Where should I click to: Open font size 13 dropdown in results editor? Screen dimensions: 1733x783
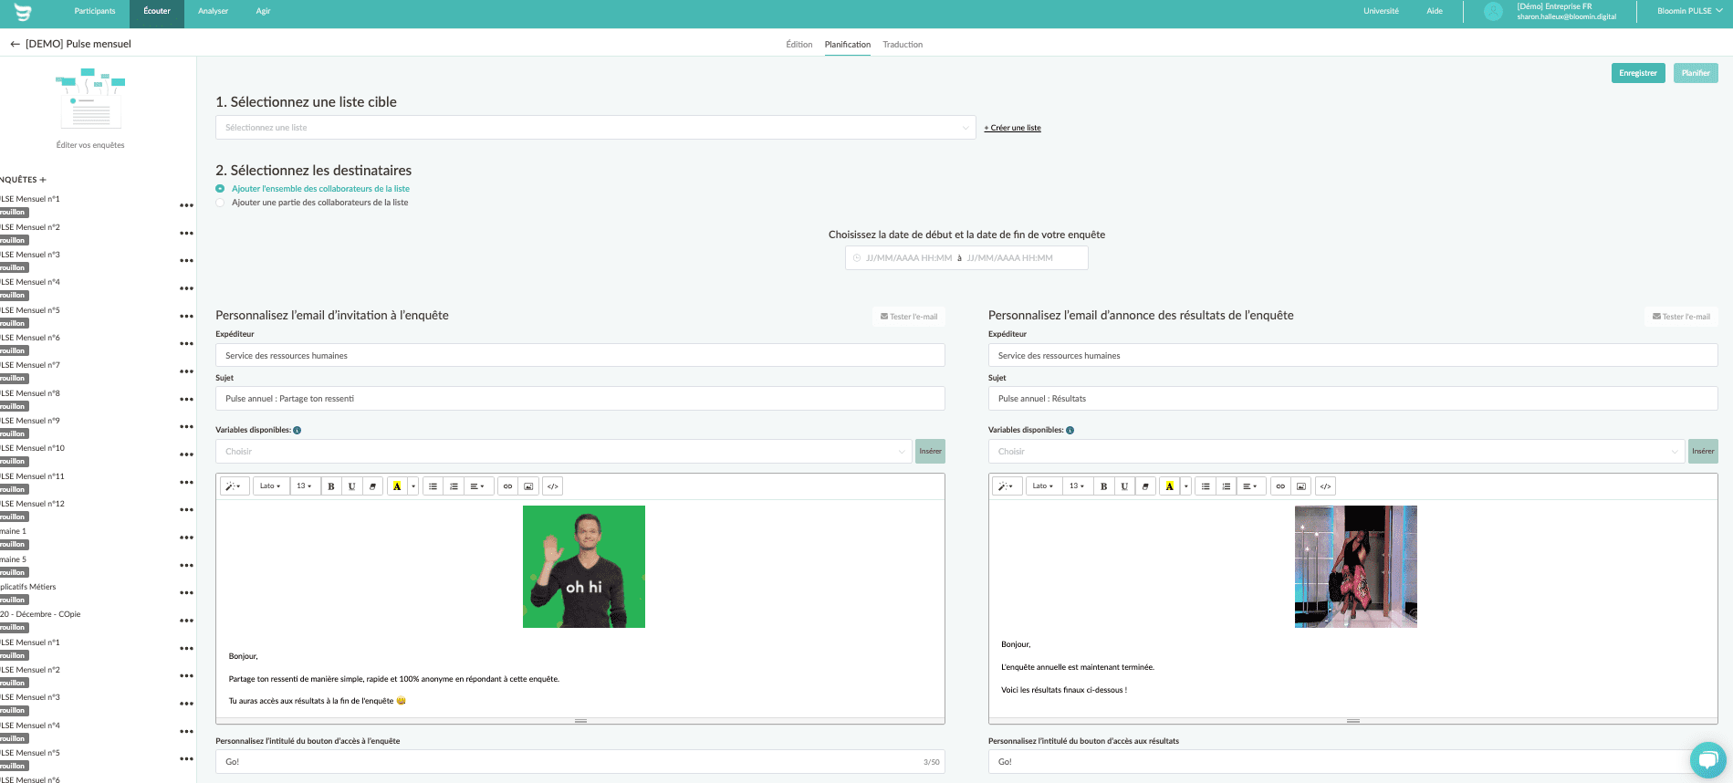tap(1077, 486)
